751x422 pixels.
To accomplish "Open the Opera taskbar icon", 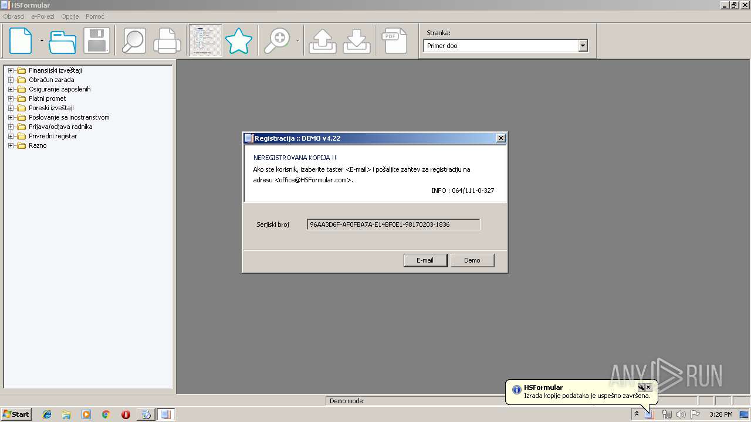I will pos(126,414).
